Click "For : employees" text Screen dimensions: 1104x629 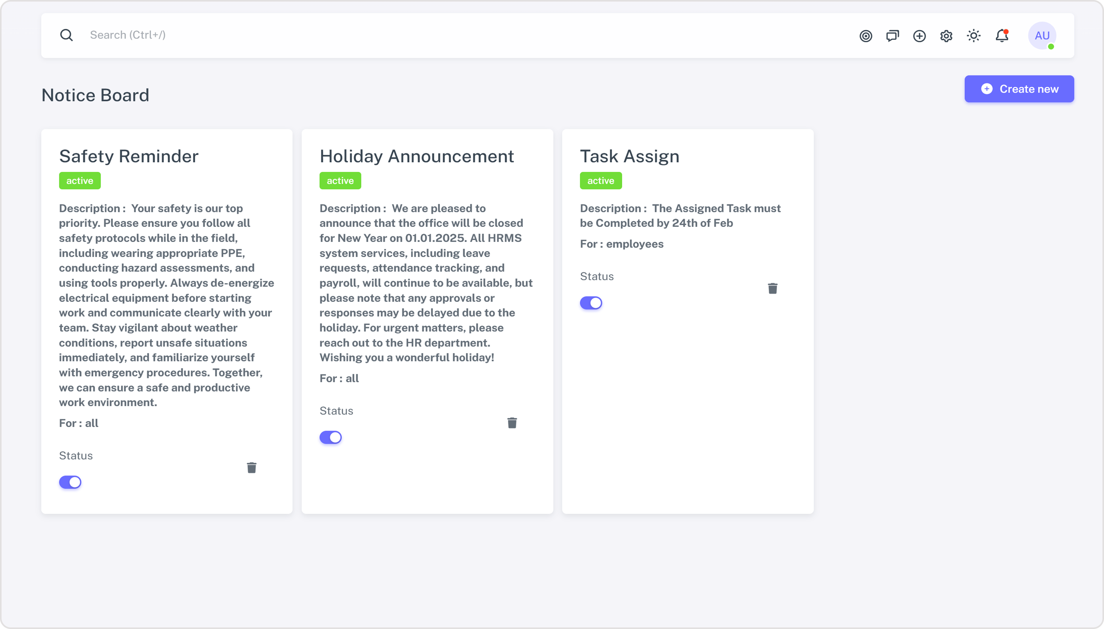622,244
